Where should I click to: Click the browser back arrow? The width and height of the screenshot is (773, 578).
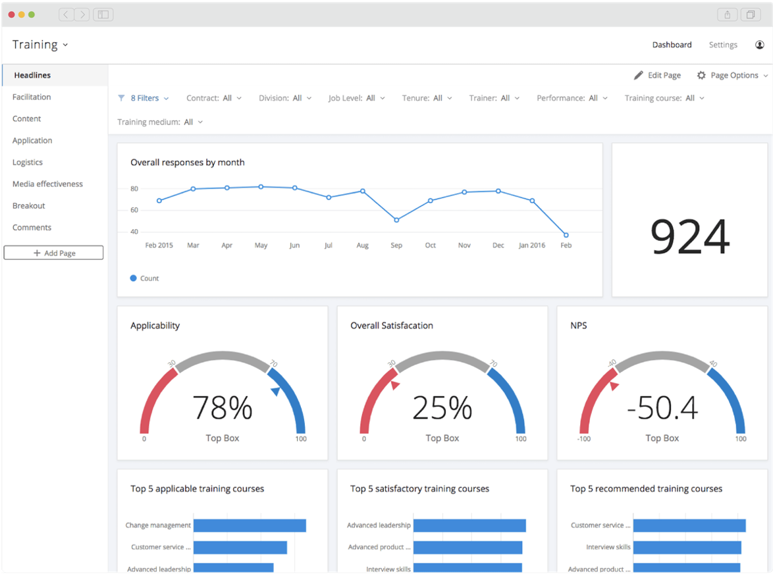[67, 14]
